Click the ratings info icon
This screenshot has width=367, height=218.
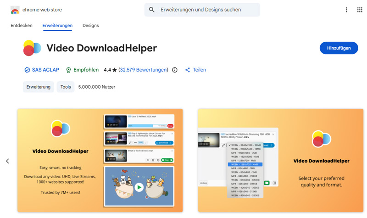pyautogui.click(x=175, y=70)
